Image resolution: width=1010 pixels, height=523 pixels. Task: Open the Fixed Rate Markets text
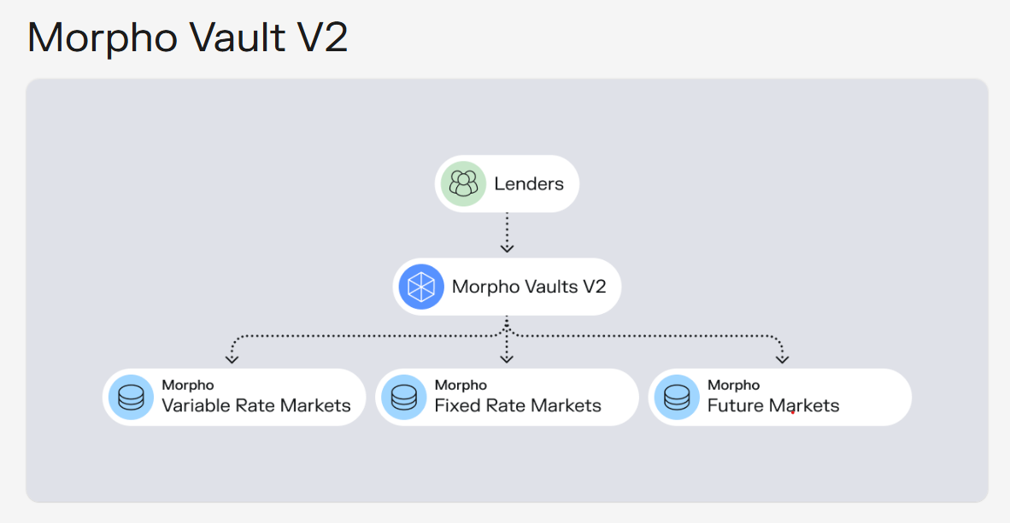tap(518, 406)
